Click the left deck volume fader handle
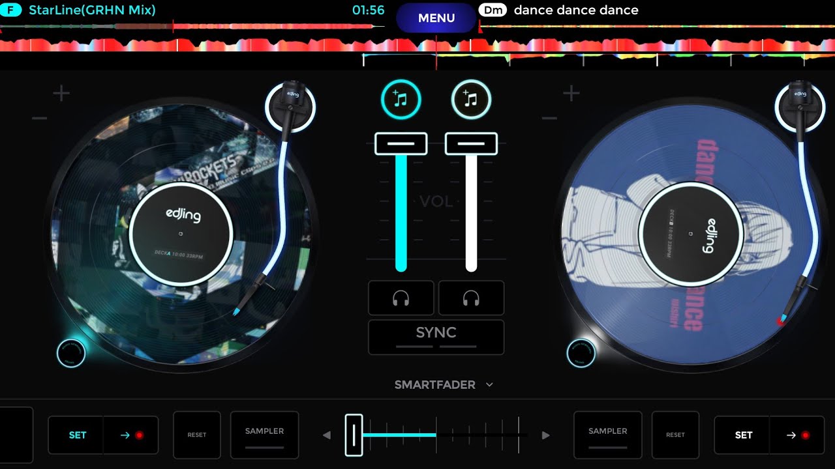 (x=401, y=143)
